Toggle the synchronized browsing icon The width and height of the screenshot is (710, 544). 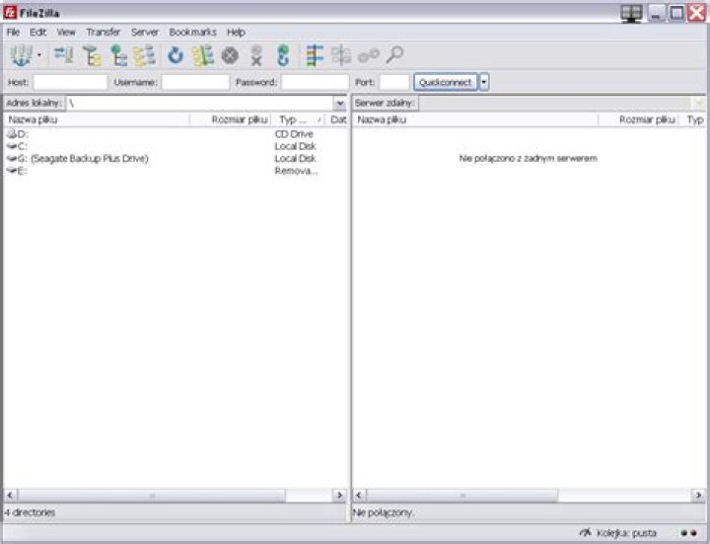pyautogui.click(x=369, y=55)
